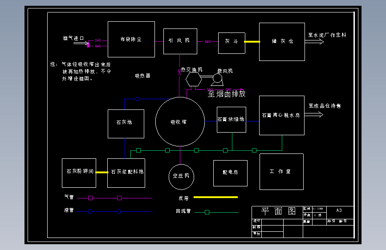This screenshot has width=386, height=250.
Task: Click yellow belt between 灰斗 and 储灰仓
Action: 252,42
